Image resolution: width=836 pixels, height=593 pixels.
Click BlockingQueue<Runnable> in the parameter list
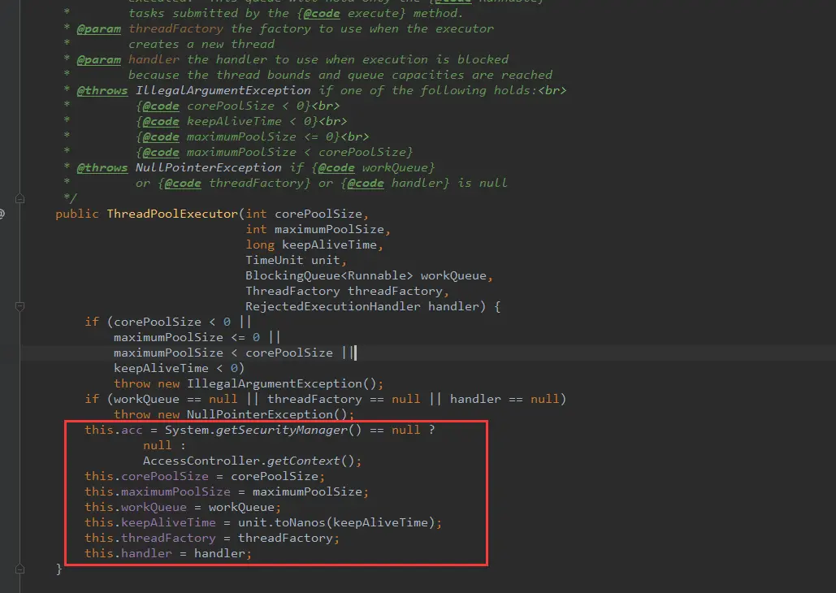pos(329,275)
